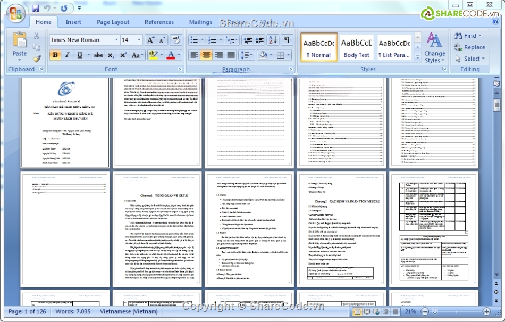Toggle superscript formatting
The image size is (505, 322).
point(123,55)
